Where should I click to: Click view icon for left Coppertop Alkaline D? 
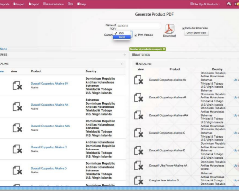click(17, 170)
